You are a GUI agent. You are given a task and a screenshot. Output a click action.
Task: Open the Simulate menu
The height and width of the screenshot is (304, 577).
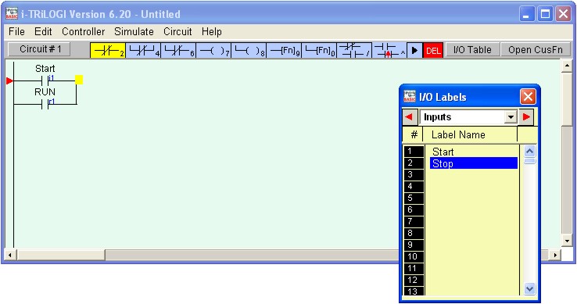pos(134,32)
